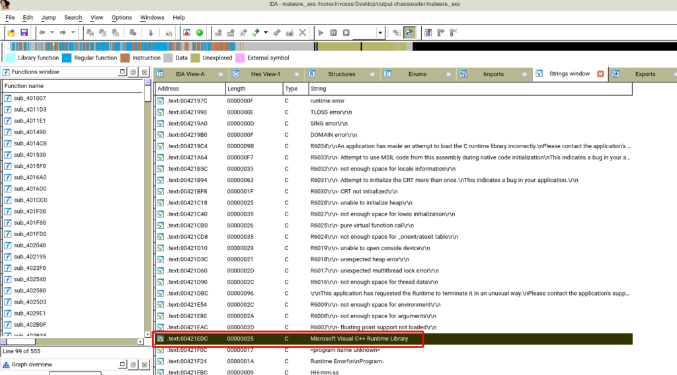
Task: Close the Hex View-1 tab
Action: pos(297,74)
